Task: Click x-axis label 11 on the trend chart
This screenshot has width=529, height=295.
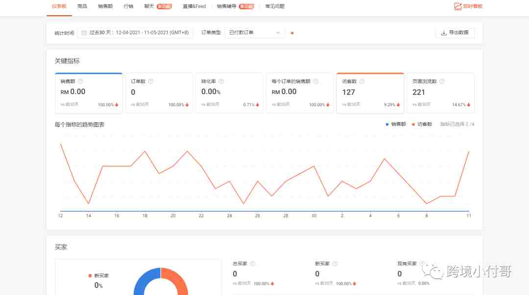Action: (469, 216)
